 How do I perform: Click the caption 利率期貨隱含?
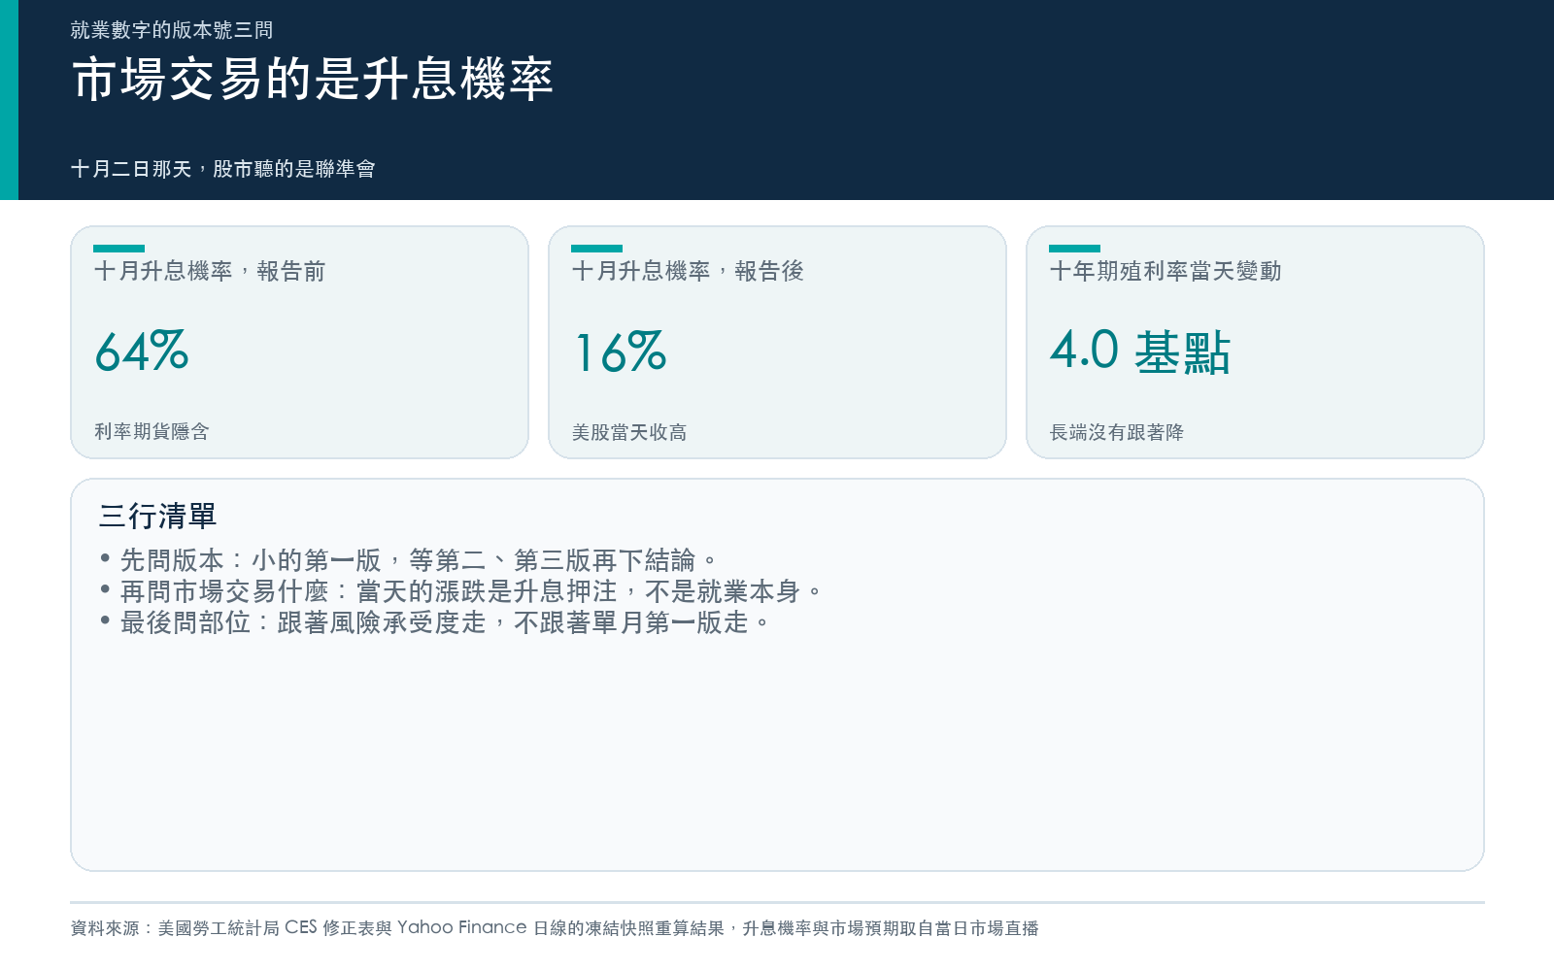(152, 431)
